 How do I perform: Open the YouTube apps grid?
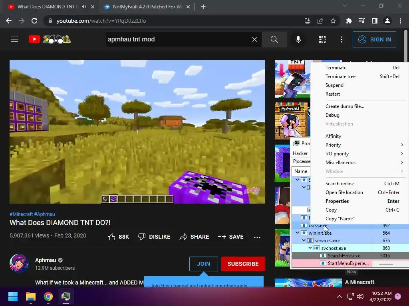[x=322, y=39]
